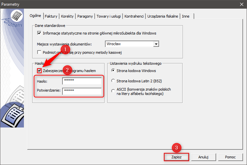The width and height of the screenshot is (247, 165).
Task: Select ASCII Polish character conversion option
Action: click(x=113, y=91)
